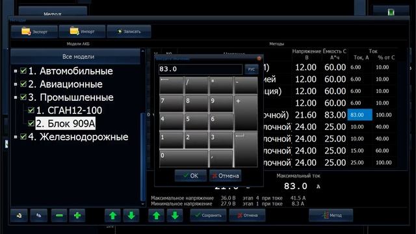The width and height of the screenshot is (416, 234).
Task: Click the 83.0 value input field
Action: 200,70
